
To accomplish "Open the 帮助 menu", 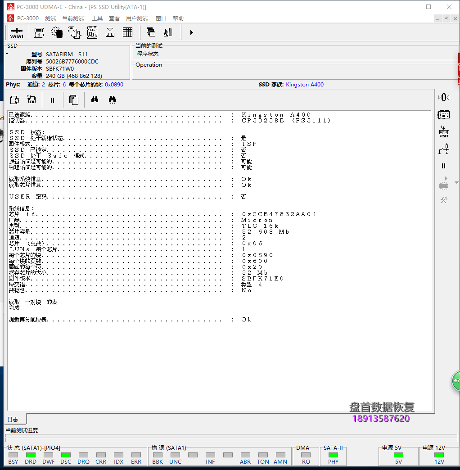I will (178, 18).
